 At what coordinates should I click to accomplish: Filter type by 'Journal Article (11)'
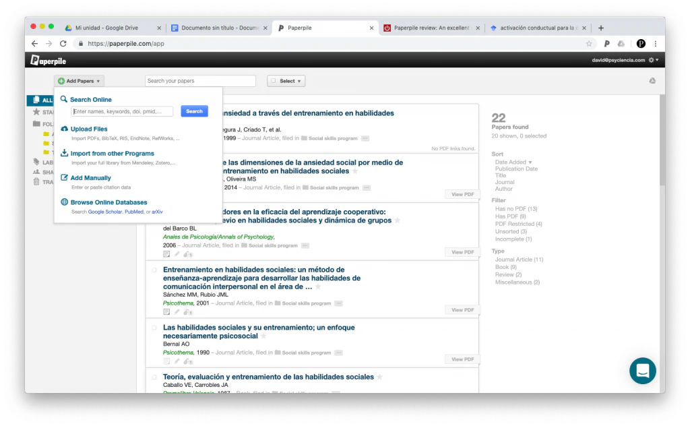click(x=520, y=260)
